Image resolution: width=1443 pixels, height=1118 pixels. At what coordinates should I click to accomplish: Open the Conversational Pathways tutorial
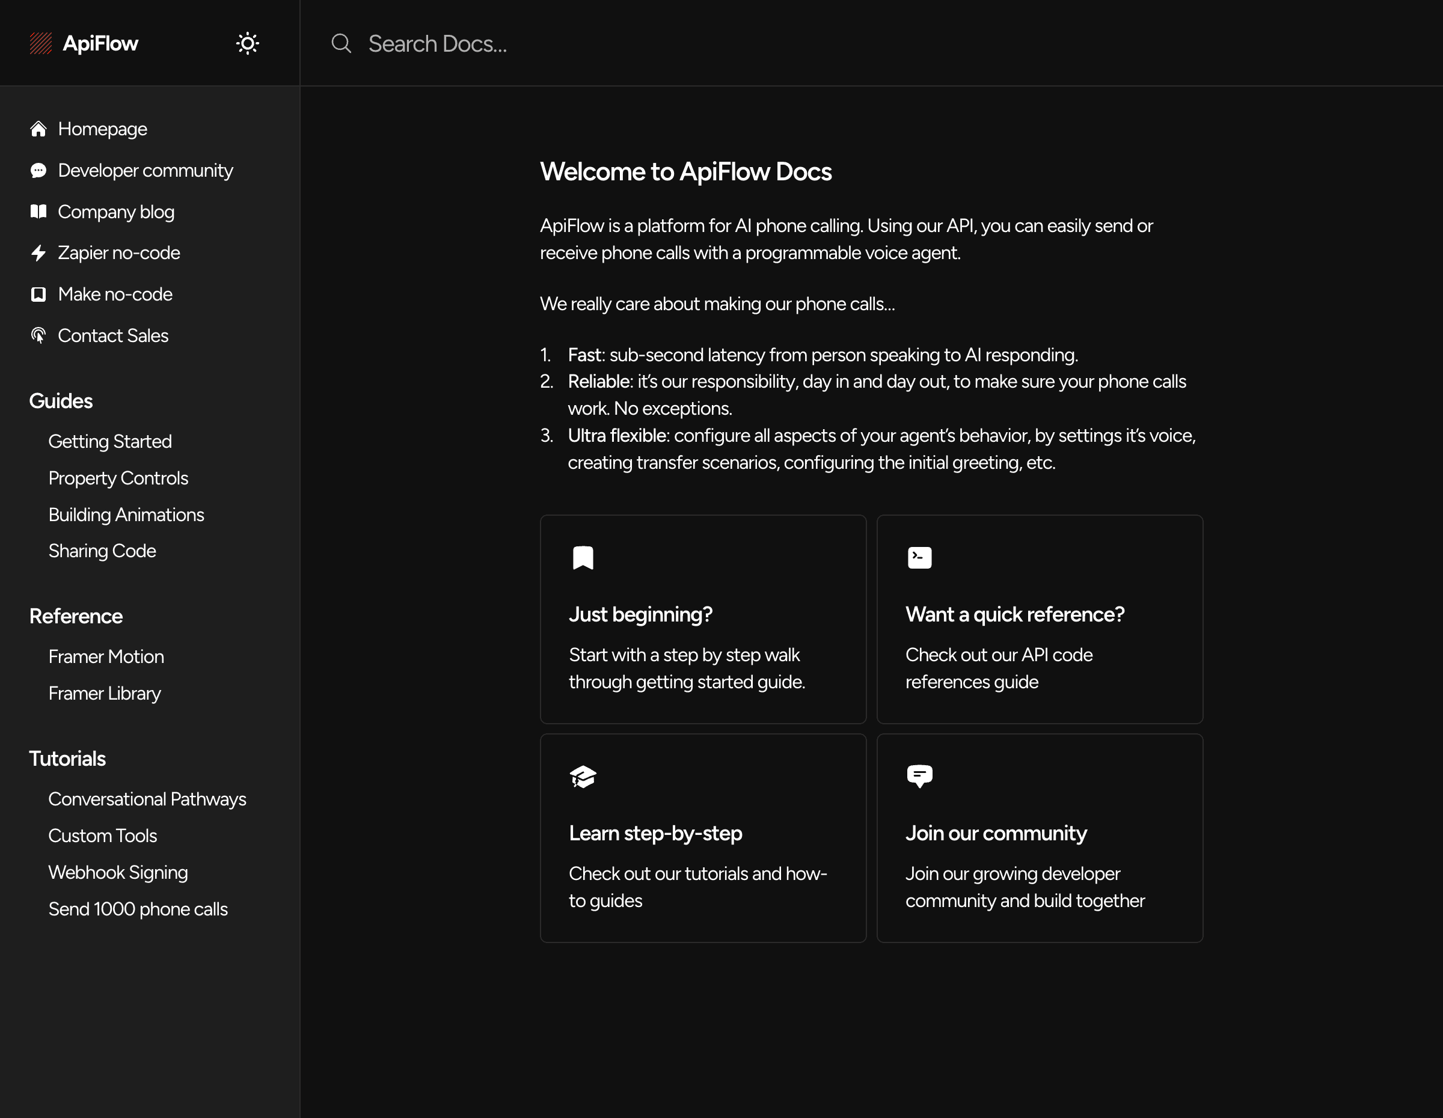(147, 799)
